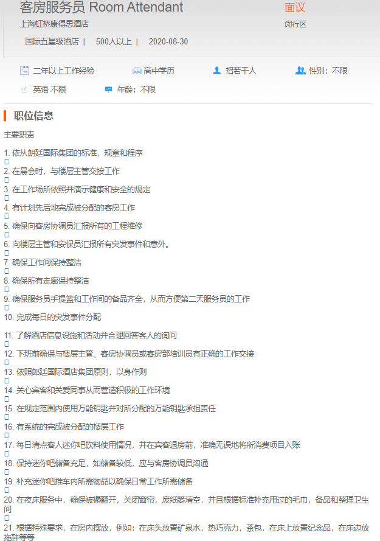The width and height of the screenshot is (380, 541).
Task: Click the 职位信息 section heading
Action: click(x=33, y=116)
